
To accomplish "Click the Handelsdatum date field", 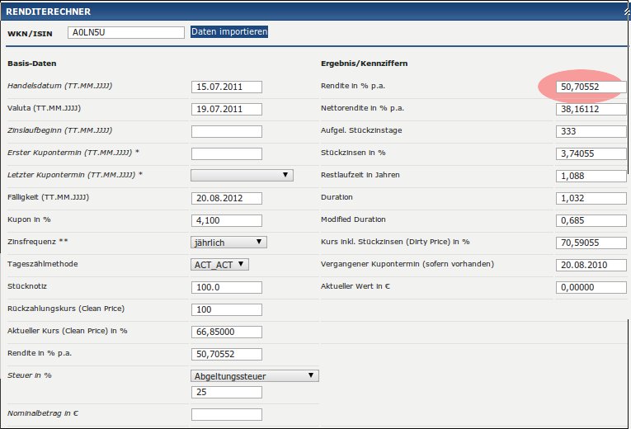I will coord(226,87).
